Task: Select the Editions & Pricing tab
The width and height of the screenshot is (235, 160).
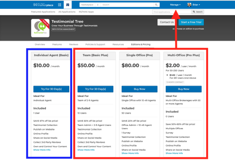Action: click(x=141, y=44)
